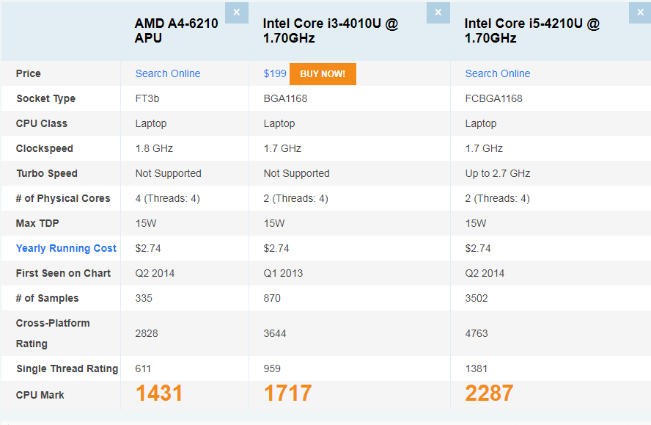Remove the AMD A4-6210 APU column
The image size is (651, 425).
click(236, 12)
